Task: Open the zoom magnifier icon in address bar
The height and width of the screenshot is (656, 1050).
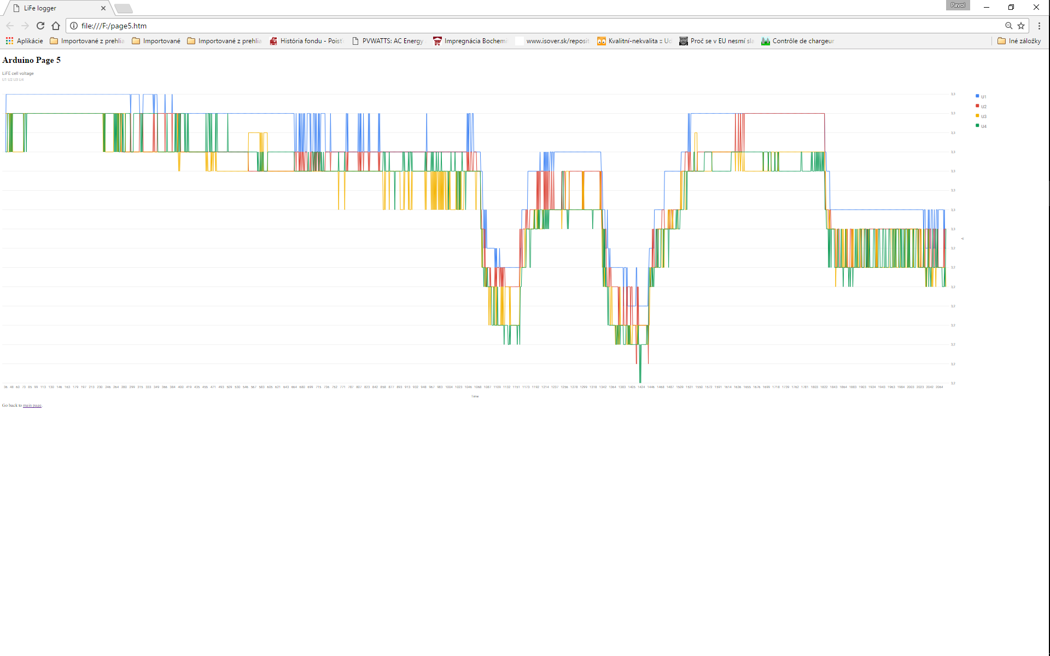Action: coord(1008,26)
